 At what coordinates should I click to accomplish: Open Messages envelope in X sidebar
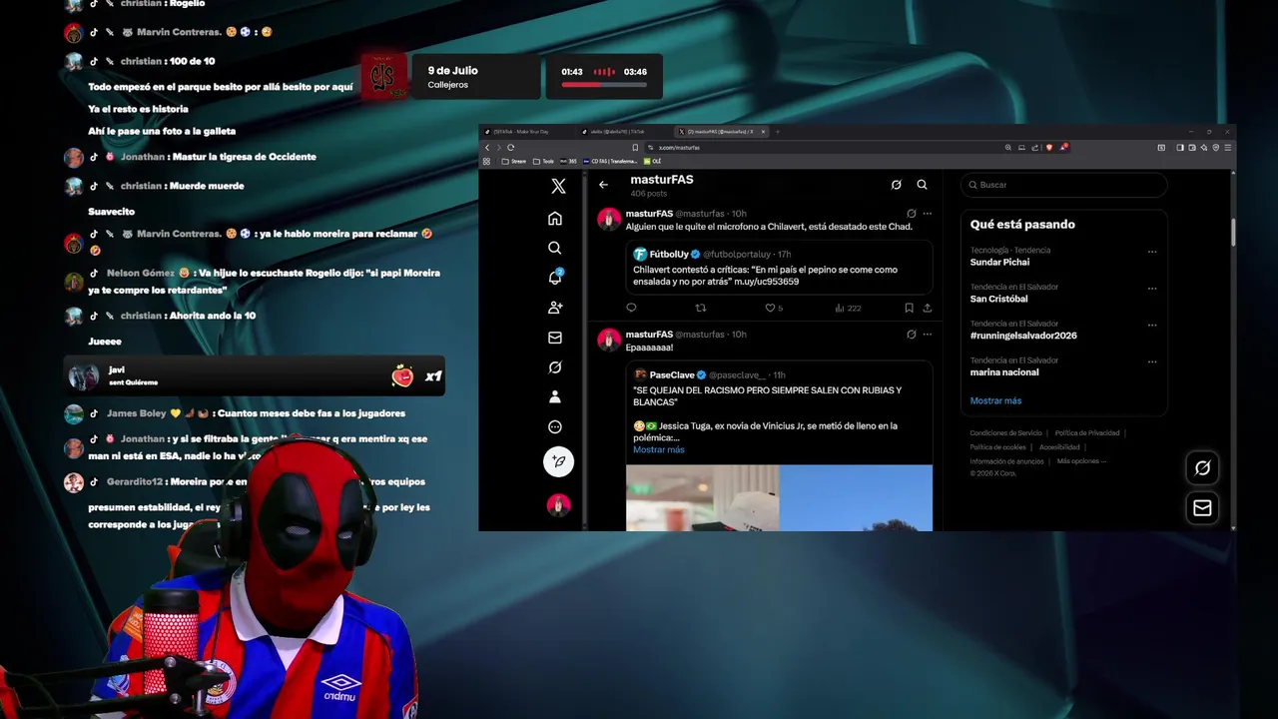pos(555,338)
